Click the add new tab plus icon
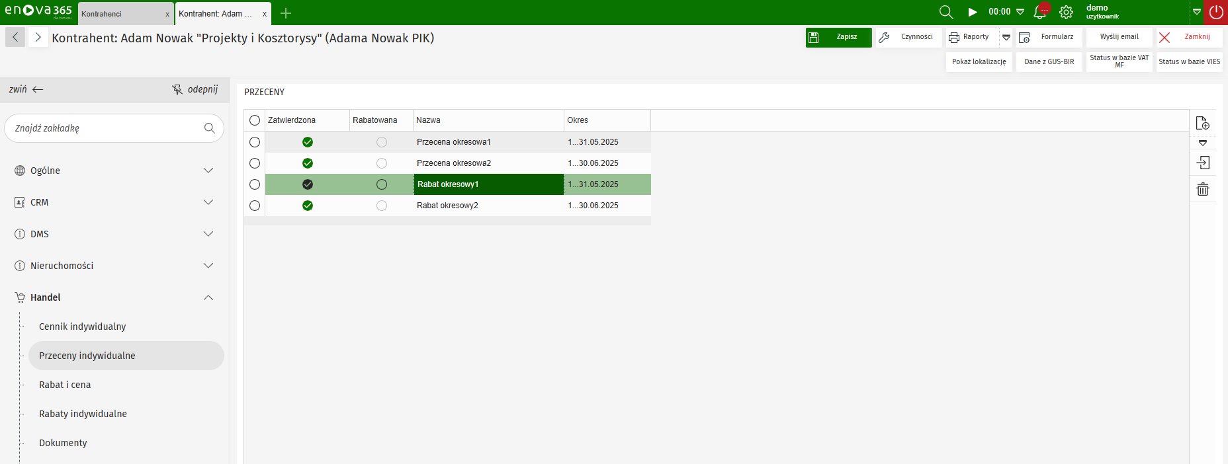The image size is (1228, 464). pyautogui.click(x=286, y=13)
